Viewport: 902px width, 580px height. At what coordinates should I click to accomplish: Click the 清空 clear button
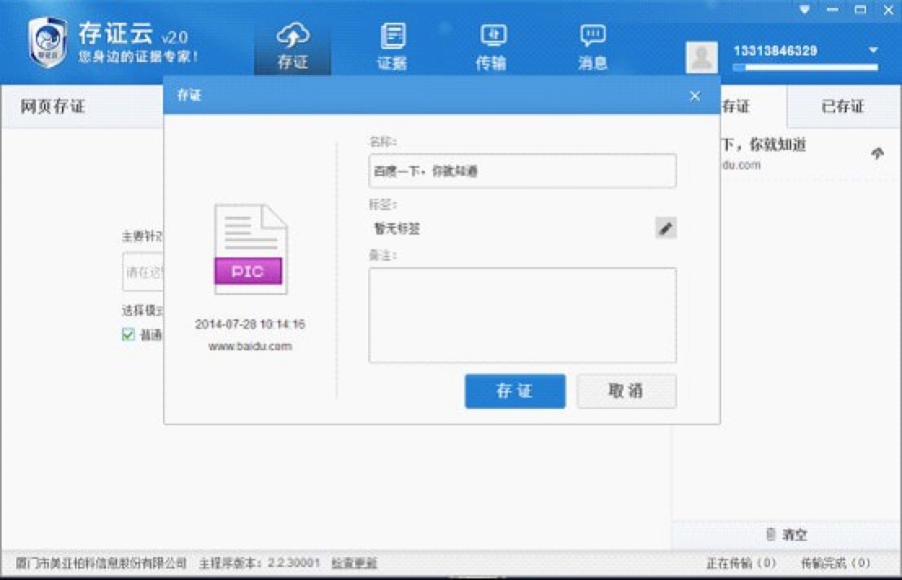point(787,534)
